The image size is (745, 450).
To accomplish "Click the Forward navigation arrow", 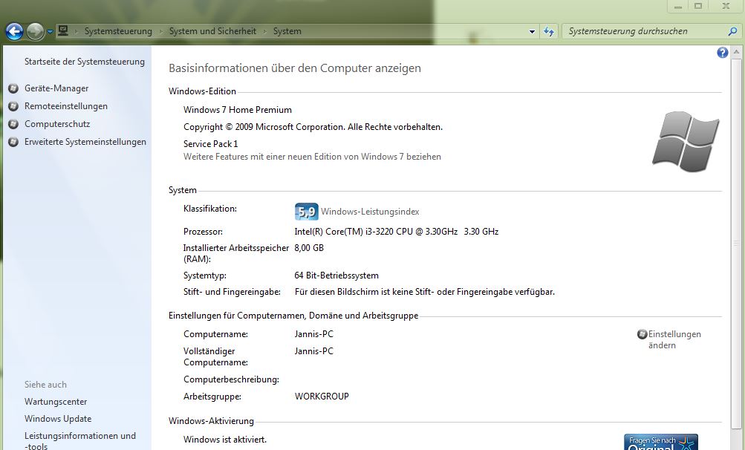I will tap(35, 32).
